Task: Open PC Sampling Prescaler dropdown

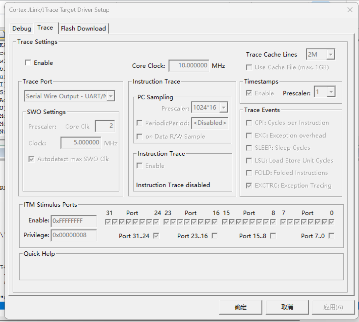Action: click(224, 107)
